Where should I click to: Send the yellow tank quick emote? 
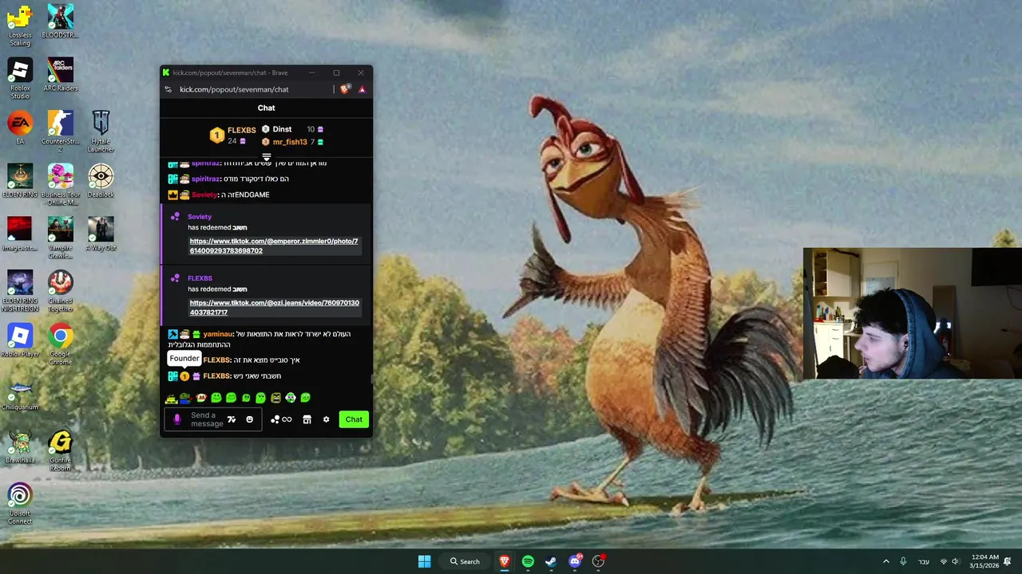(x=171, y=398)
